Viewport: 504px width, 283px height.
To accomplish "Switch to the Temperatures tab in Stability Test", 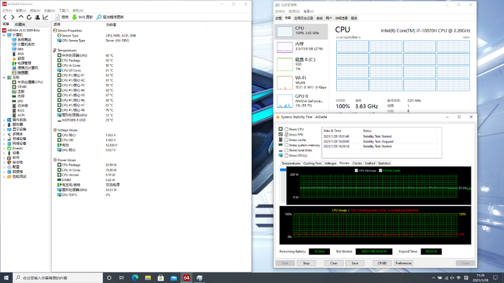I will [x=291, y=163].
